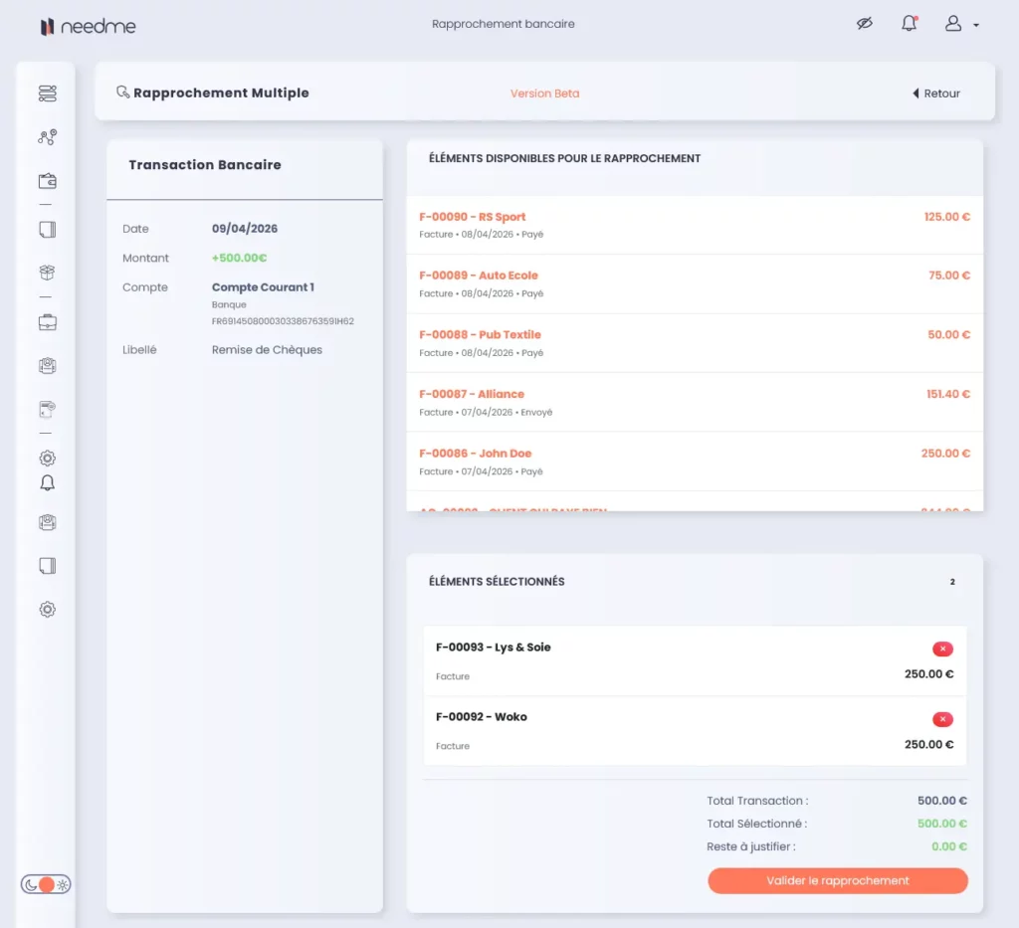Remove F-00092 Woko from selected elements
The height and width of the screenshot is (928, 1019).
point(941,719)
